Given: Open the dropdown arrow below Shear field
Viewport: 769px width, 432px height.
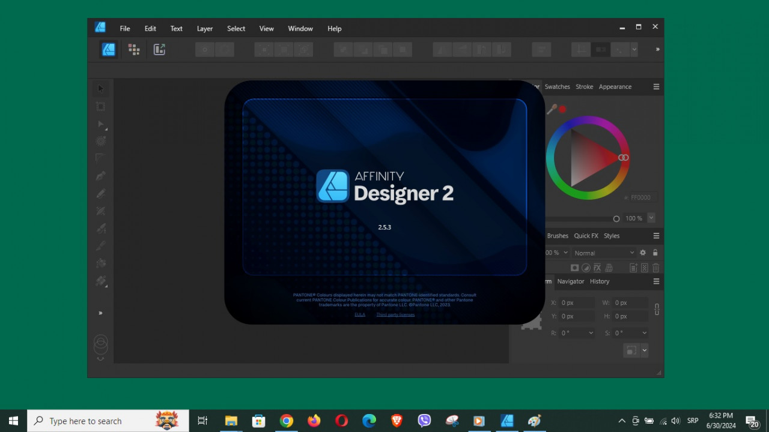Looking at the screenshot, I should point(645,350).
